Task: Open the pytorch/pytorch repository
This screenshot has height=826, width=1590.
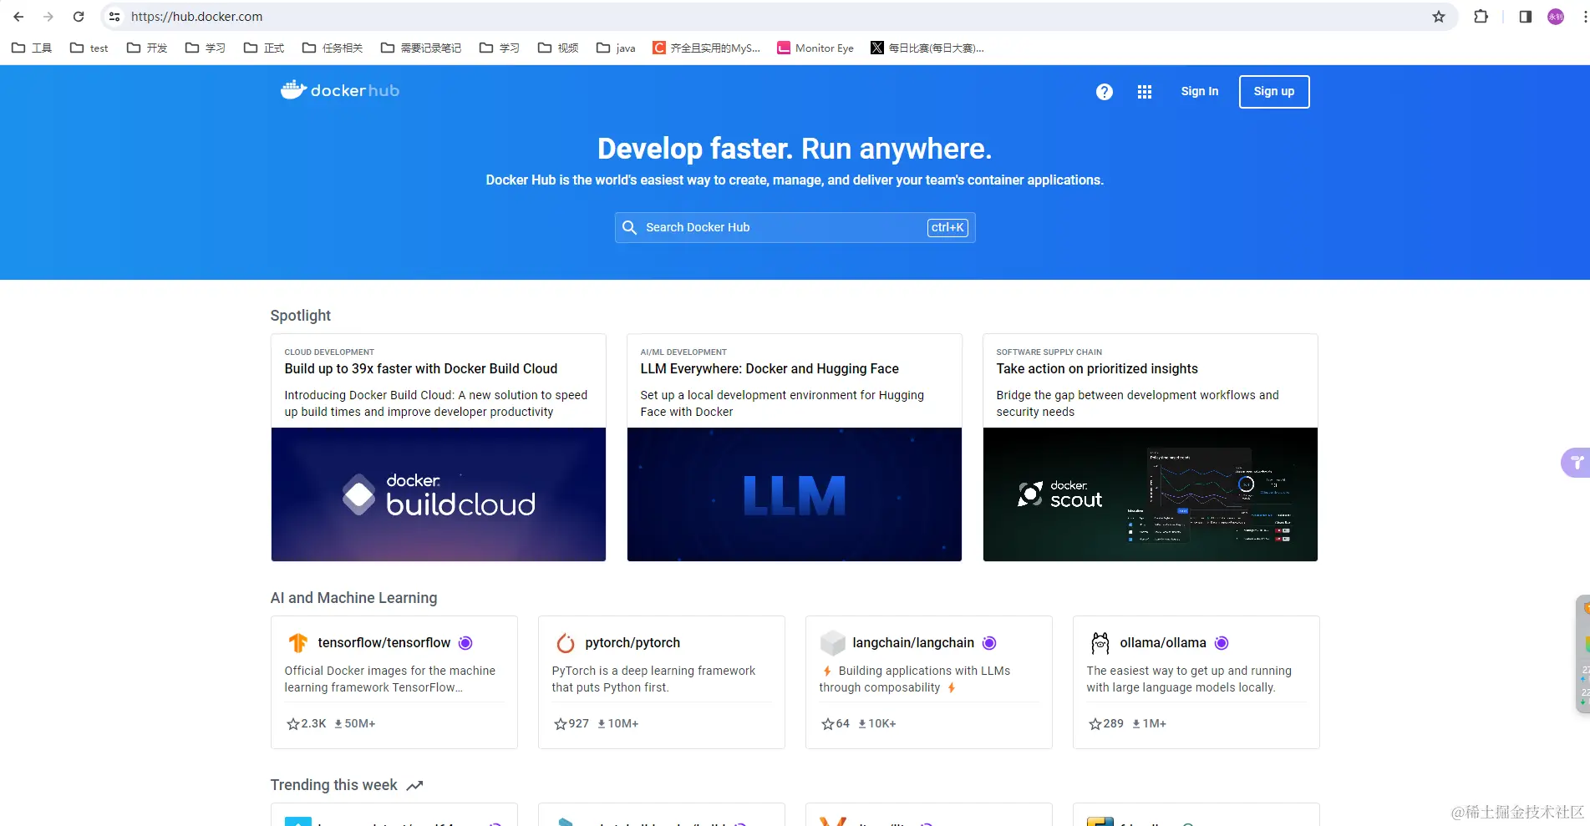Action: coord(632,643)
